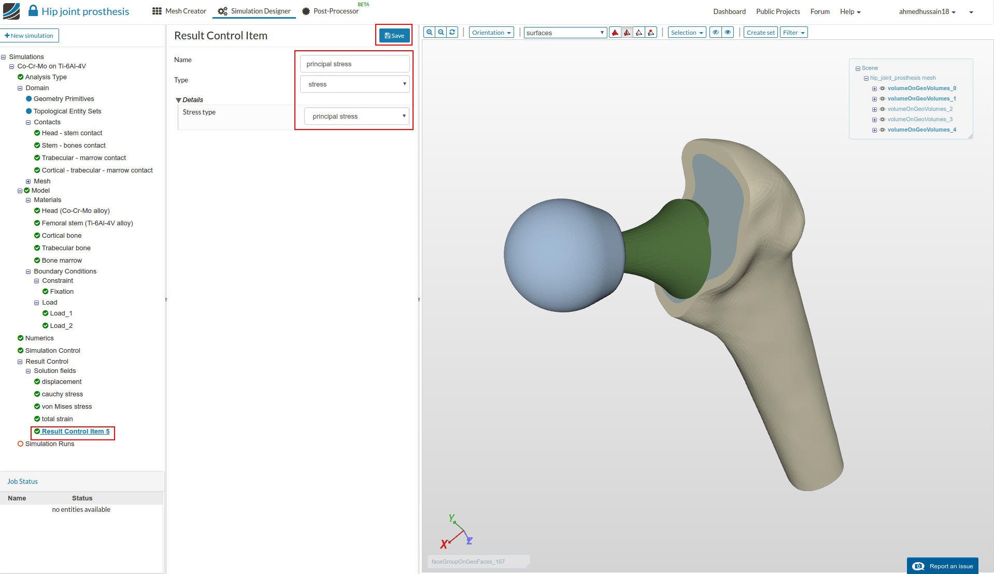
Task: Click the Create set button
Action: [761, 33]
